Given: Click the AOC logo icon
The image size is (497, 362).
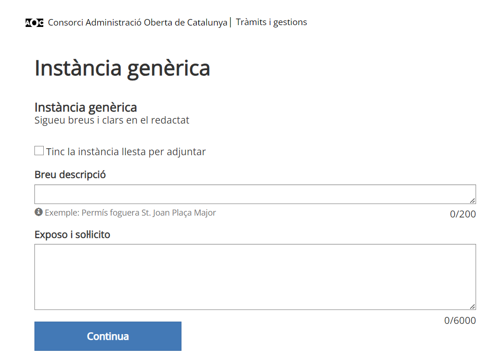Looking at the screenshot, I should click(x=34, y=23).
